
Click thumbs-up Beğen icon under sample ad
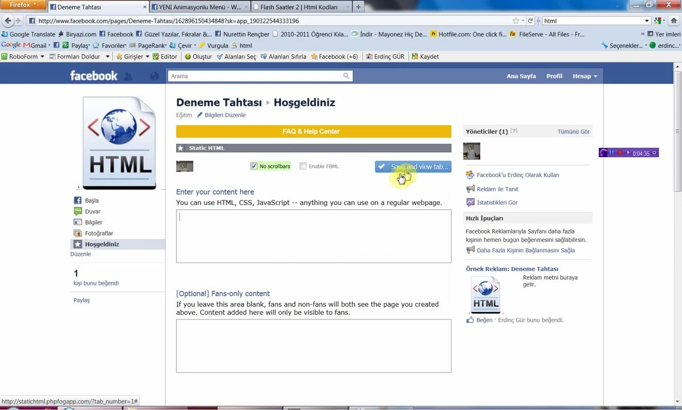(470, 320)
